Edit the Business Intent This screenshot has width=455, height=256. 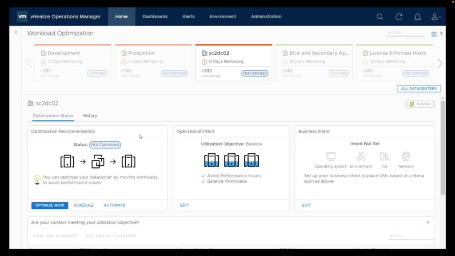(306, 205)
